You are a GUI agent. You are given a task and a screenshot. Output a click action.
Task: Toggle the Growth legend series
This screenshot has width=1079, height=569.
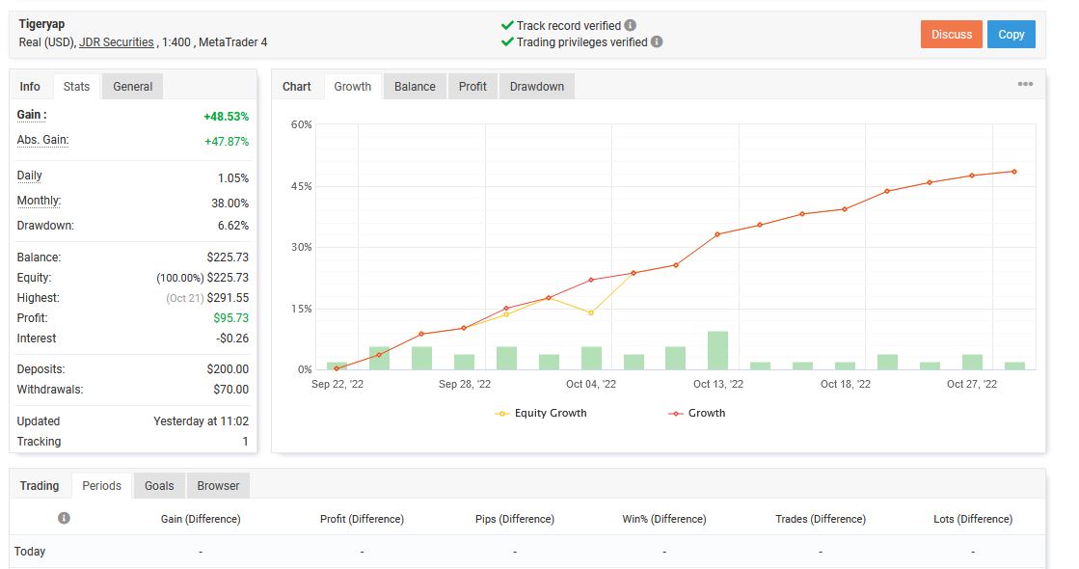click(x=696, y=413)
